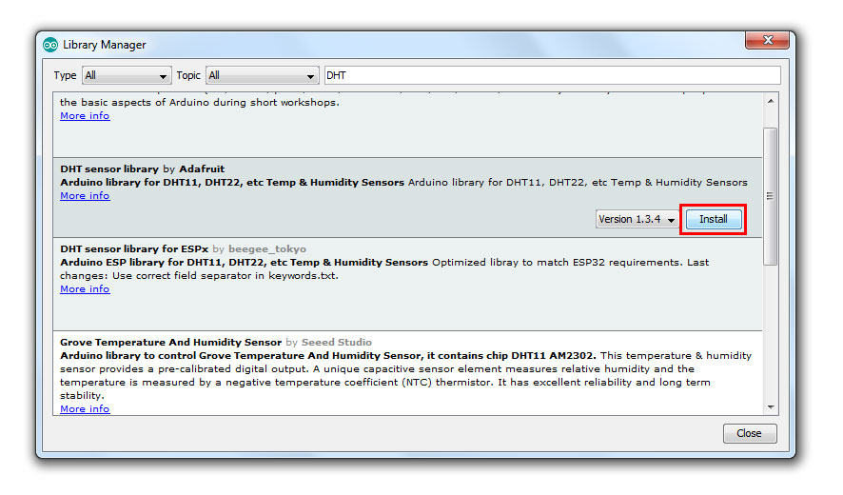Click the Type label next to the filter
843x495 pixels.
click(x=65, y=75)
